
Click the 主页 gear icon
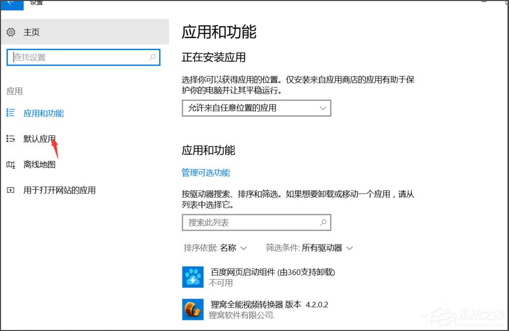[11, 32]
